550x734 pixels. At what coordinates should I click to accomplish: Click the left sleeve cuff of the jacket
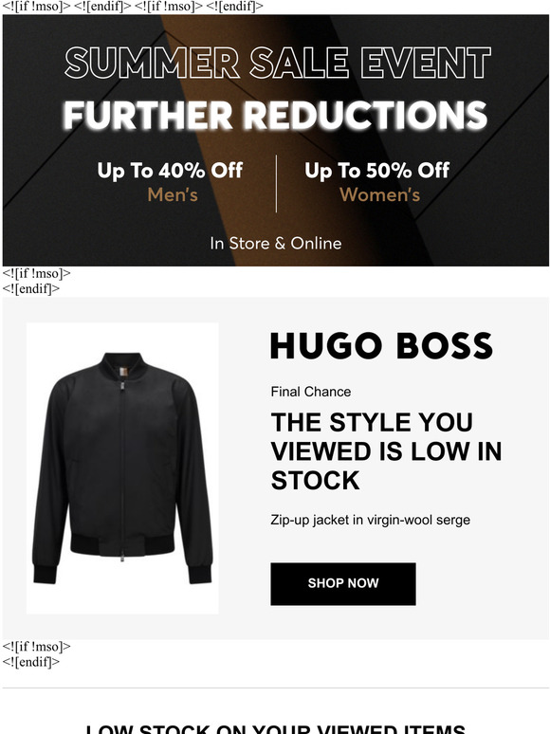coord(45,574)
